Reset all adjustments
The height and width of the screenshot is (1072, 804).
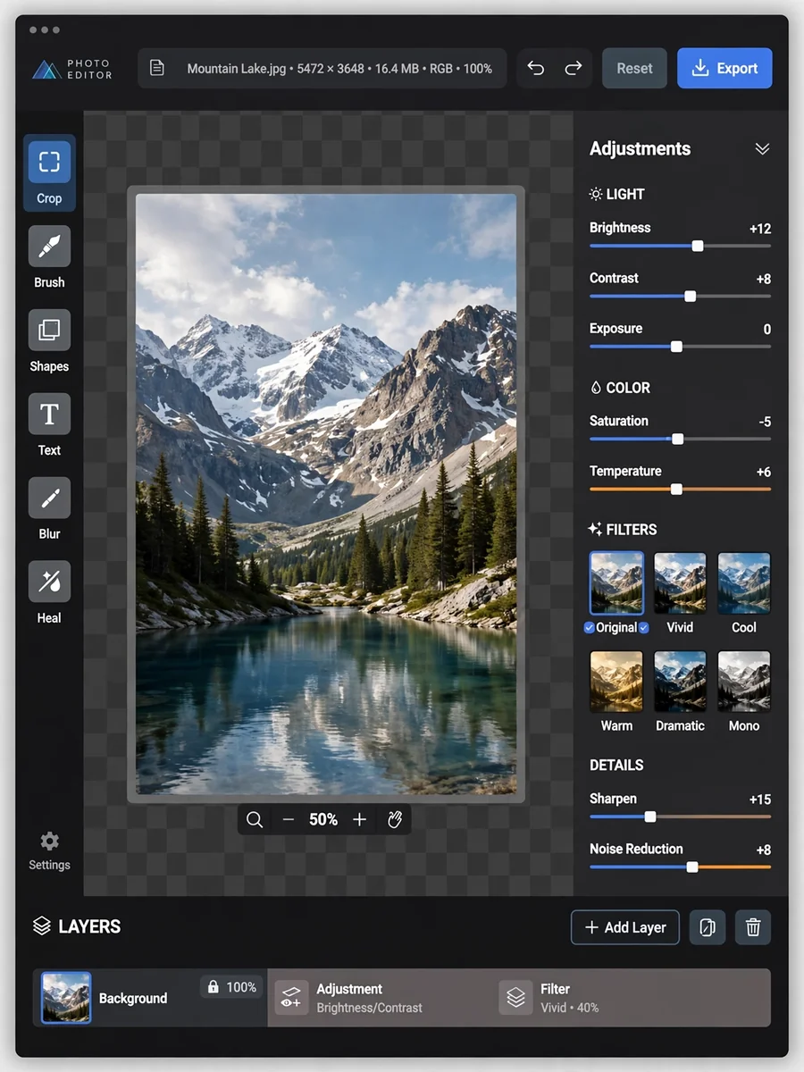point(634,68)
